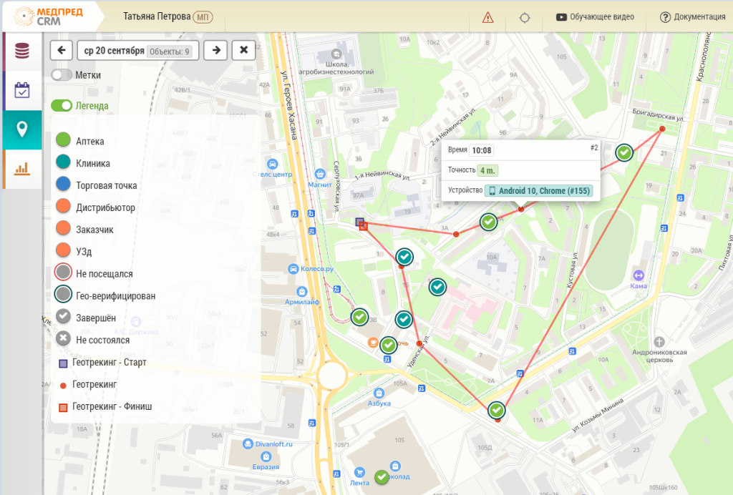Screen dimensions: 733x495
Task: Turn off the Легенда toggle switch
Action: [62, 106]
